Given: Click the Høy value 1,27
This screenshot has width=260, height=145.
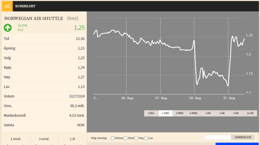Looking at the screenshot, I should (81, 77).
